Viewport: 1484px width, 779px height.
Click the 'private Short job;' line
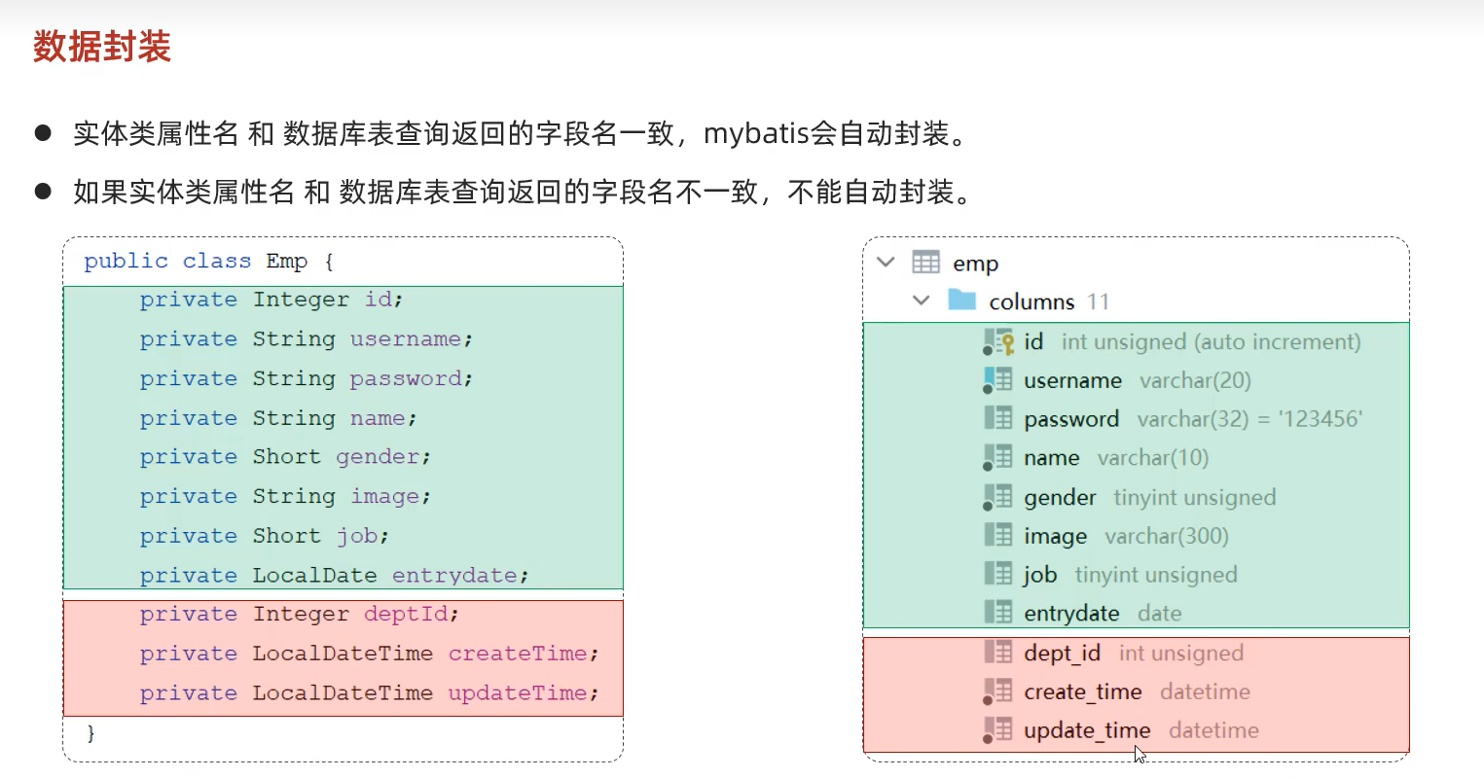[264, 536]
